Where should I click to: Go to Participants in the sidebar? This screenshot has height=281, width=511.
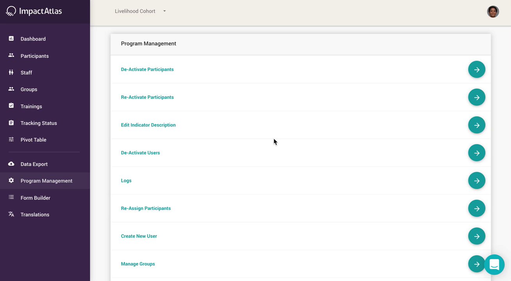tap(45, 56)
